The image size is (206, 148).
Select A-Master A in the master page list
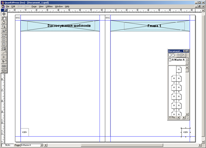click(x=177, y=60)
